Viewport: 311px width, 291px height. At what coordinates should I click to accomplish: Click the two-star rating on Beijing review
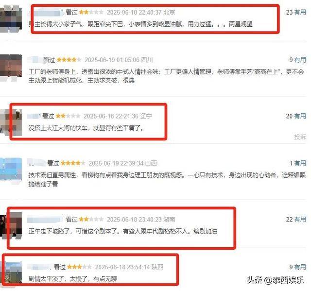point(91,12)
